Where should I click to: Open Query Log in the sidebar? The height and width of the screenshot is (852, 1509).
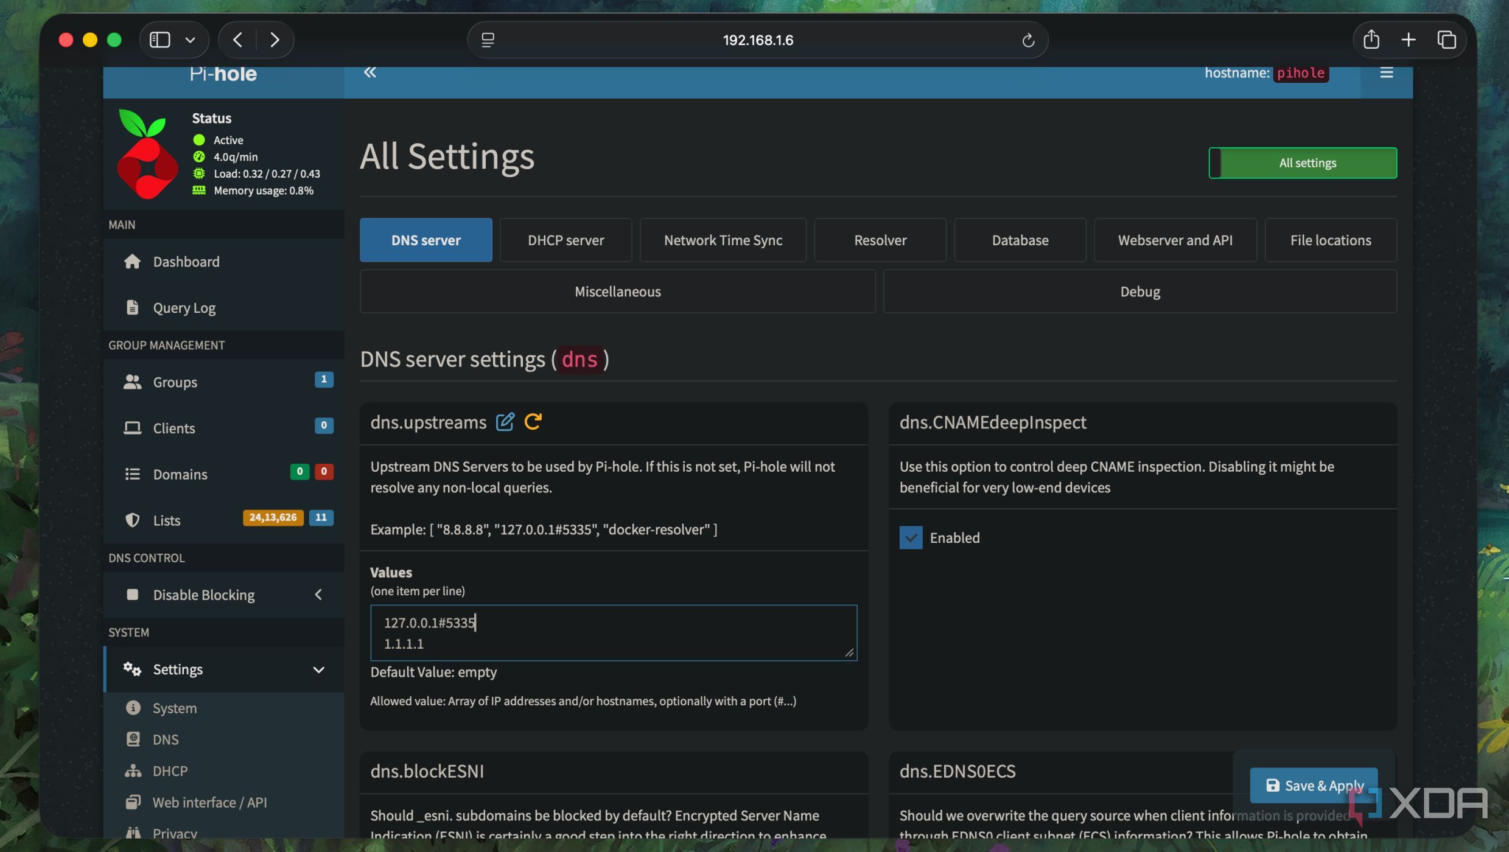[223, 308]
